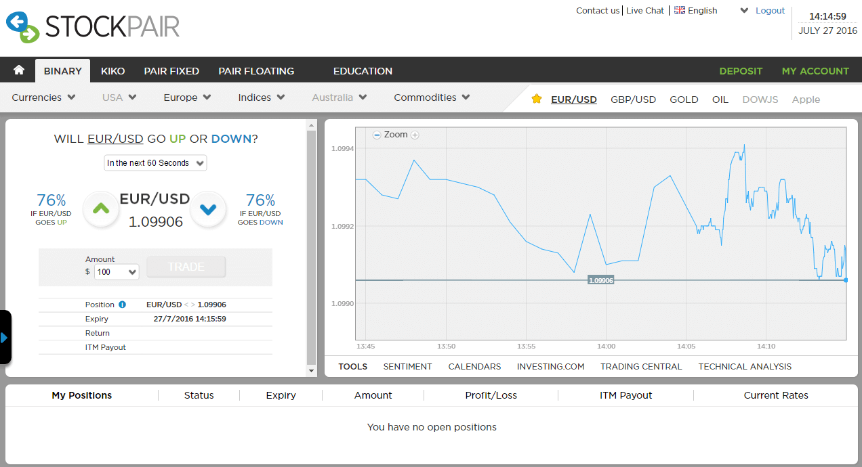Viewport: 862px width, 467px height.
Task: Open the Currencies dropdown
Action: pos(43,97)
